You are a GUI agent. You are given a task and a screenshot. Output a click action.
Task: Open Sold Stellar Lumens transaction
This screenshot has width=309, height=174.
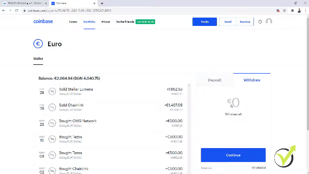pos(111,91)
